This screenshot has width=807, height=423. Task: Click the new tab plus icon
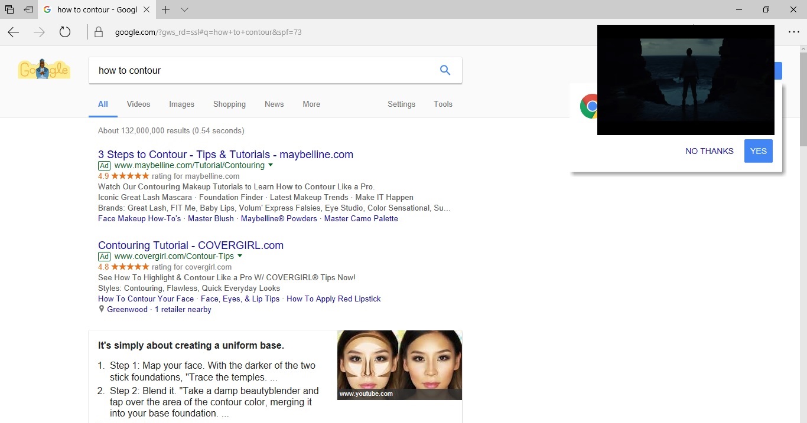tap(166, 9)
